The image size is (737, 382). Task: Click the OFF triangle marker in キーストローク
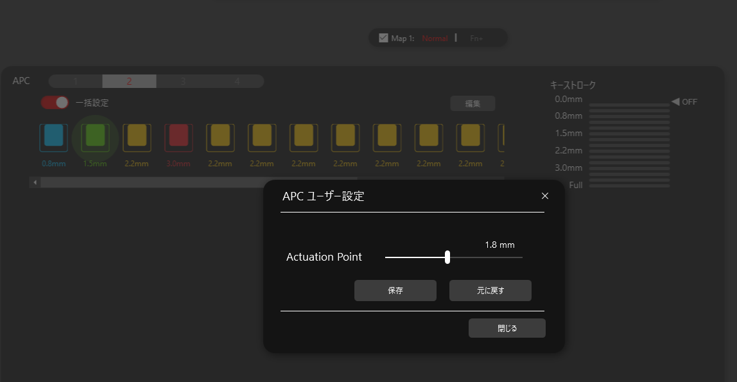675,101
